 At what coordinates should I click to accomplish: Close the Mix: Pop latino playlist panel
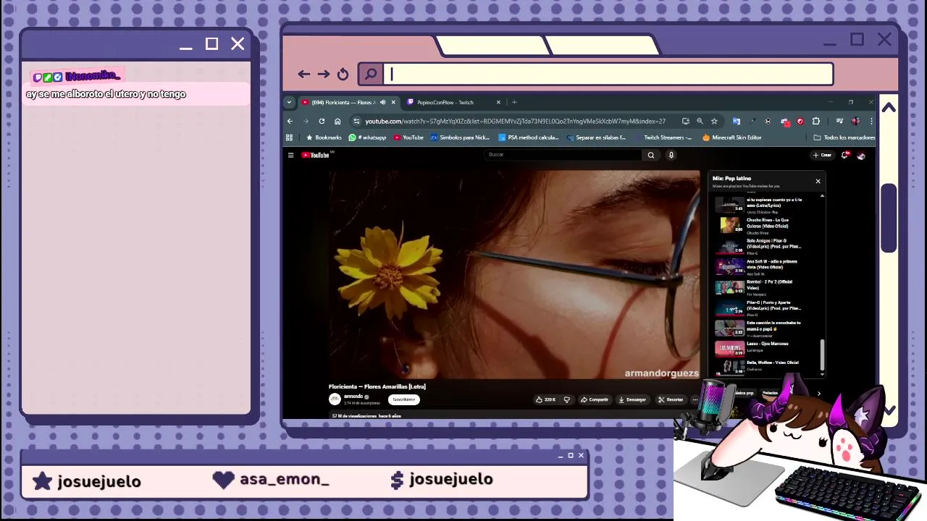818,181
